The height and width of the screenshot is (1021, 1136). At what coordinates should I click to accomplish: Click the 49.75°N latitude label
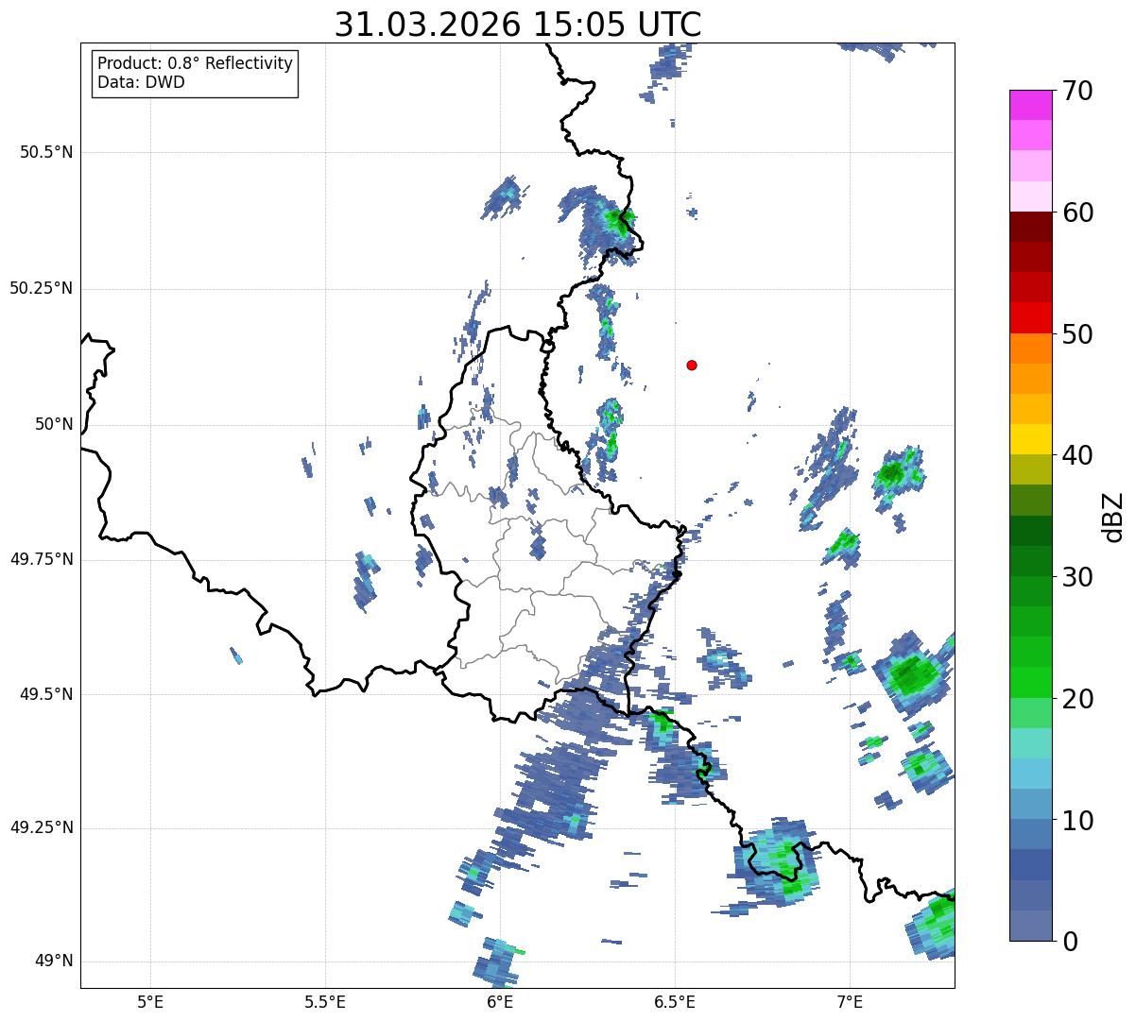[x=42, y=559]
